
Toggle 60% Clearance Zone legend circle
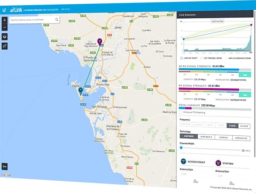(226, 58)
